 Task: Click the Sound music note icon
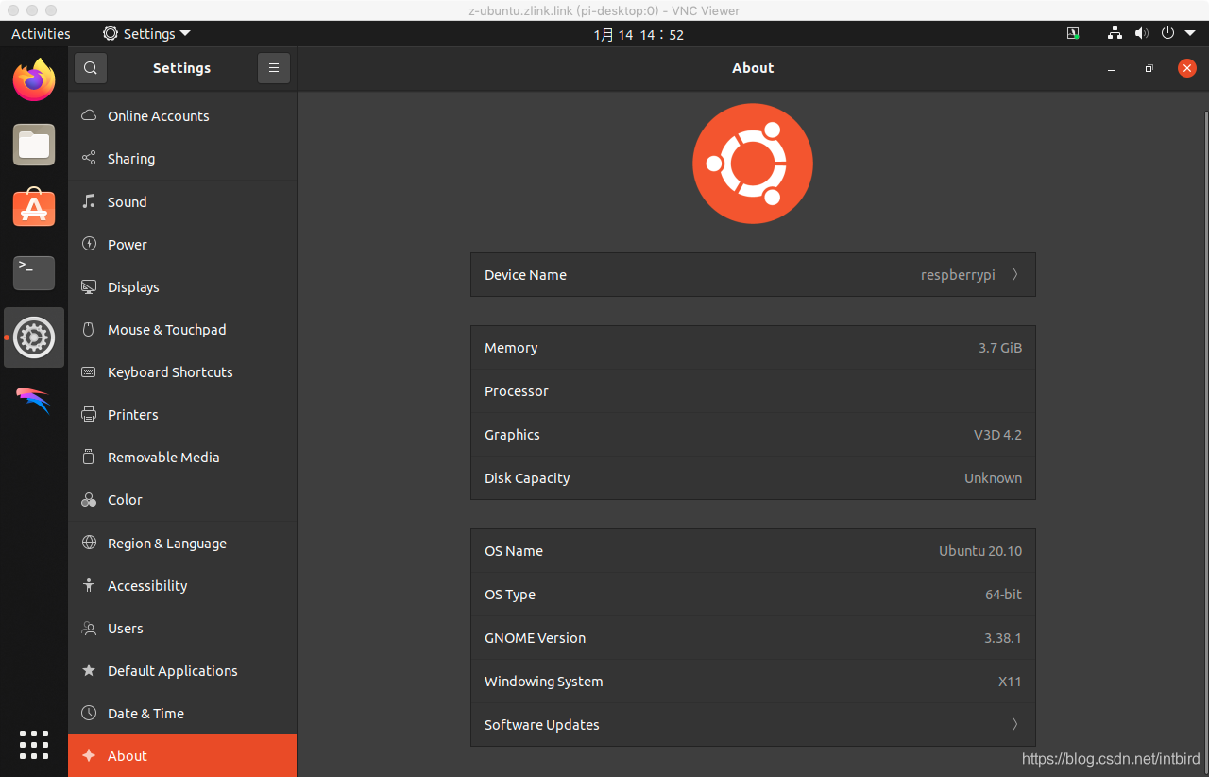coord(89,201)
